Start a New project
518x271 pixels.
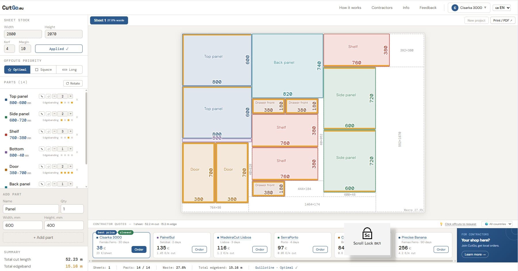pos(476,20)
